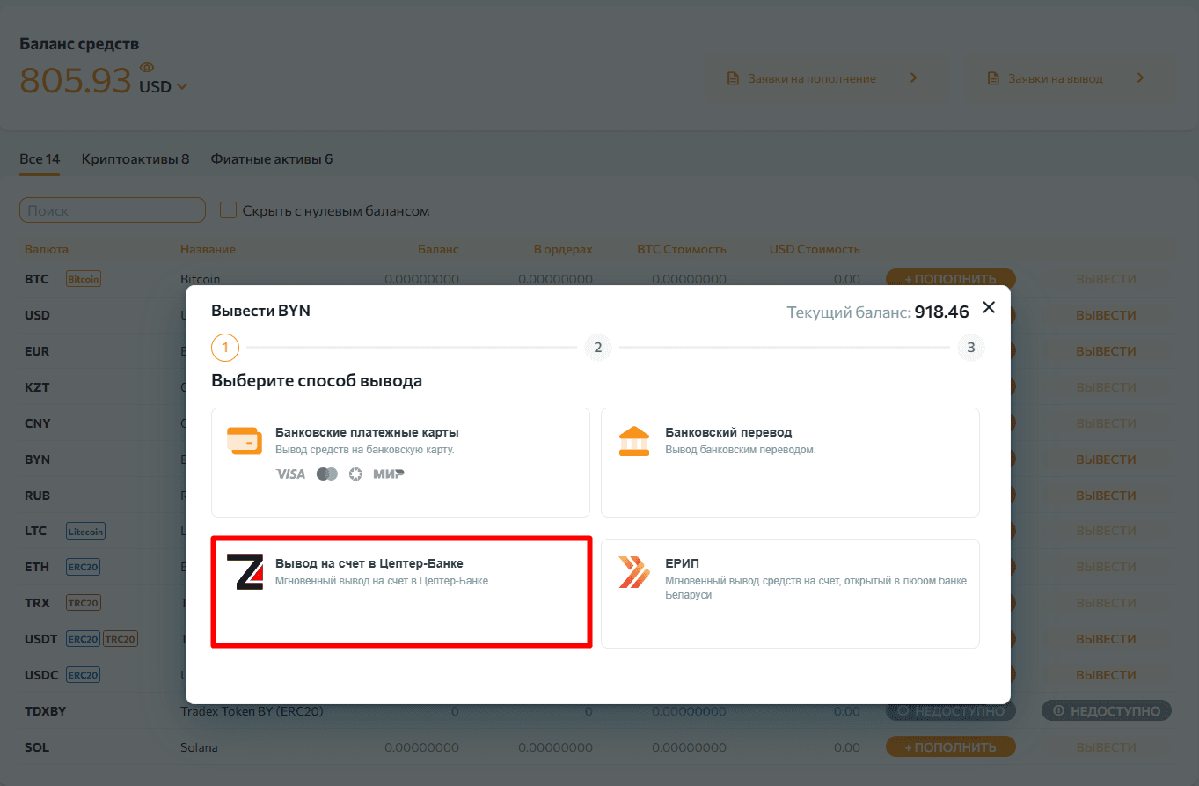Click KZT currency code
Screen dimensions: 1199x786
point(37,387)
